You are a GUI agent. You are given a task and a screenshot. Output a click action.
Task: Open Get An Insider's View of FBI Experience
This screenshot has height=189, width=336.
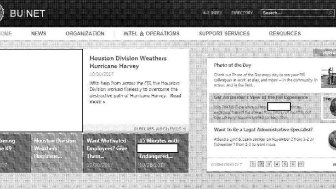point(261,97)
